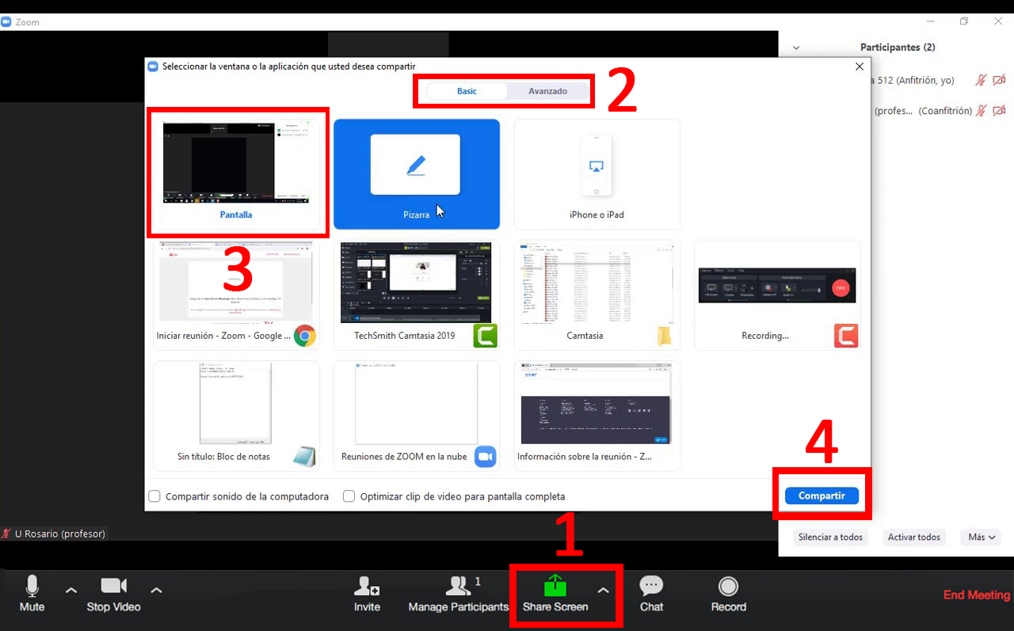Click the Zoom icon in dialog title

153,67
